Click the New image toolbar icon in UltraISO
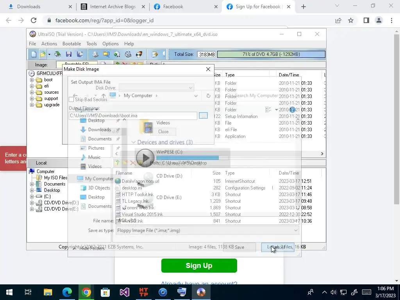This screenshot has height=300, width=400. point(34,54)
